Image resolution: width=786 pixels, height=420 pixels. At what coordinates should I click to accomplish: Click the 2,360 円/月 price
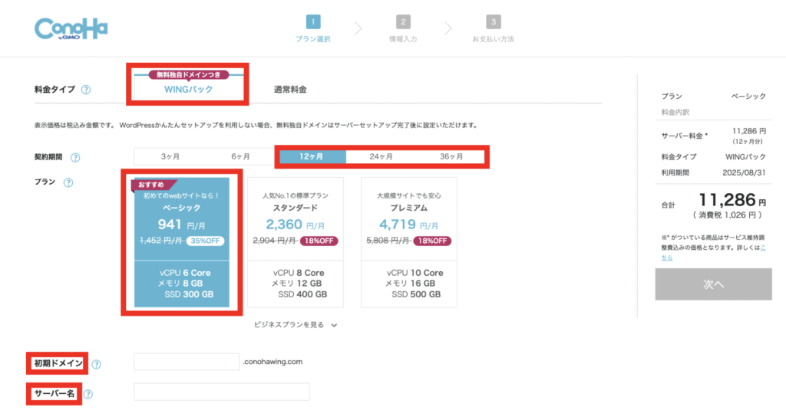click(296, 225)
